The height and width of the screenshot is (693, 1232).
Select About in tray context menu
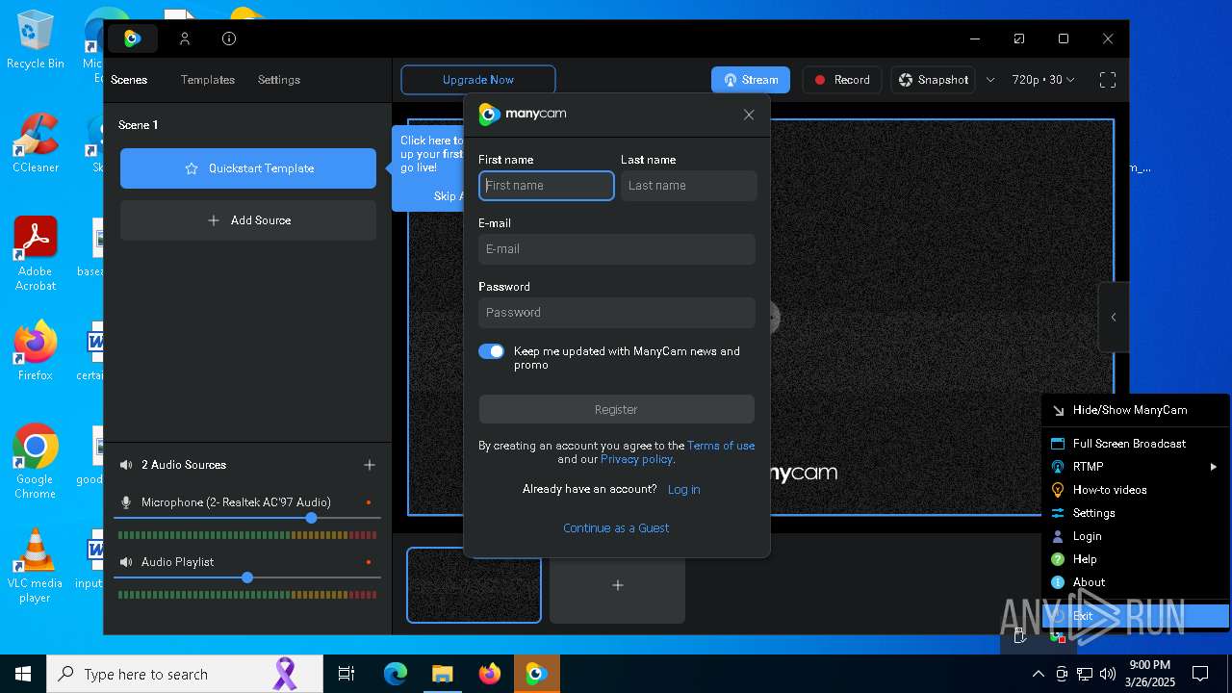click(1136, 582)
